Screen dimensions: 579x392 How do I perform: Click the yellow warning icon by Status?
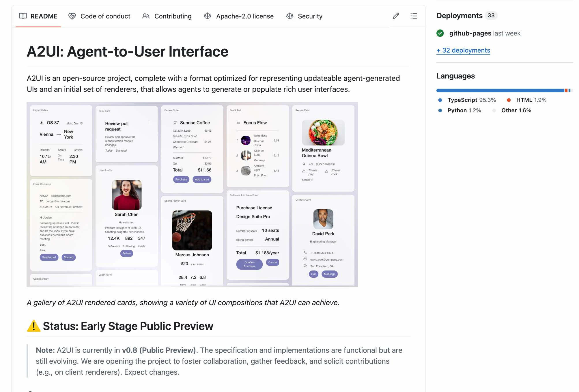(34, 326)
